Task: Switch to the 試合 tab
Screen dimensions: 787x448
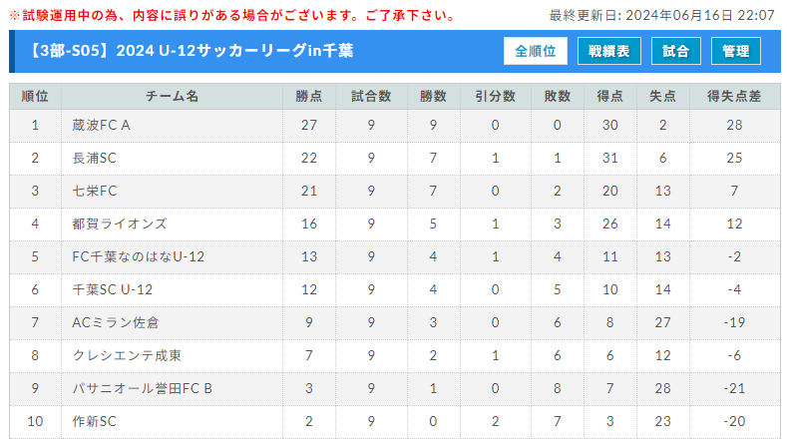Action: click(675, 51)
